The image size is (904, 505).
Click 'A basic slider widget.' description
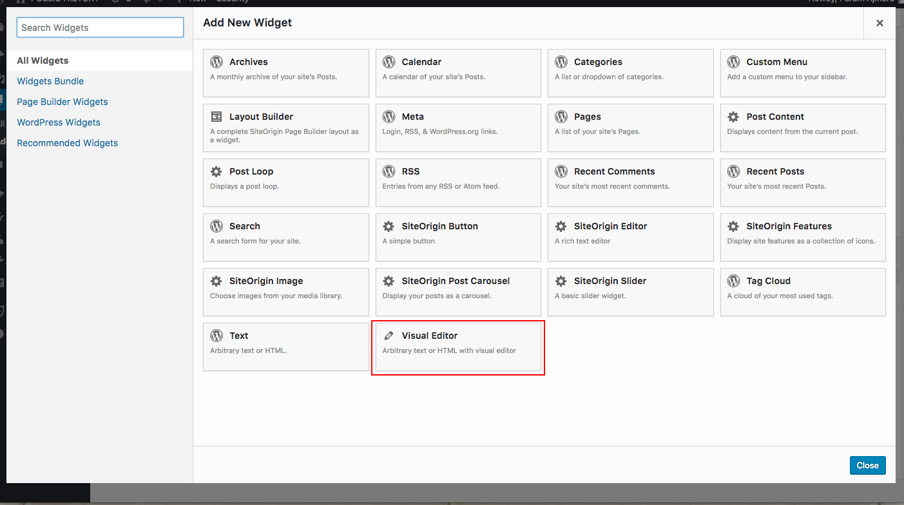pos(590,296)
